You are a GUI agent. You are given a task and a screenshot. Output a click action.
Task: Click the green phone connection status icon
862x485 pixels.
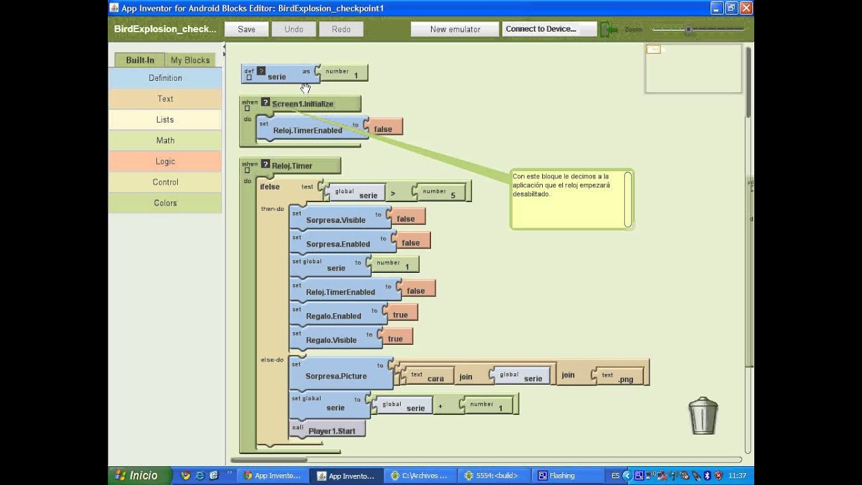[x=608, y=29]
